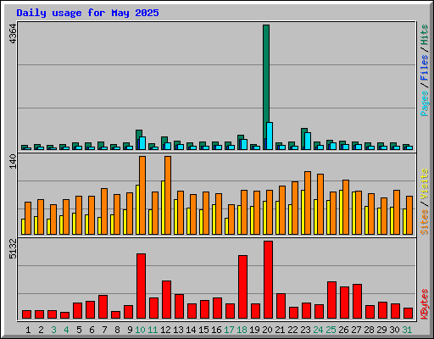
Task: Click the green "Hits" legend label
Action: pyautogui.click(x=424, y=35)
